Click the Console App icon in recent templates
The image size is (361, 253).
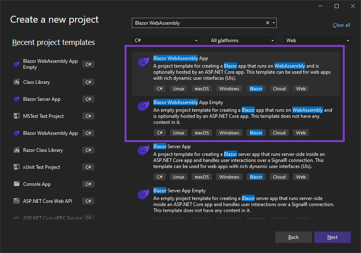point(17,184)
